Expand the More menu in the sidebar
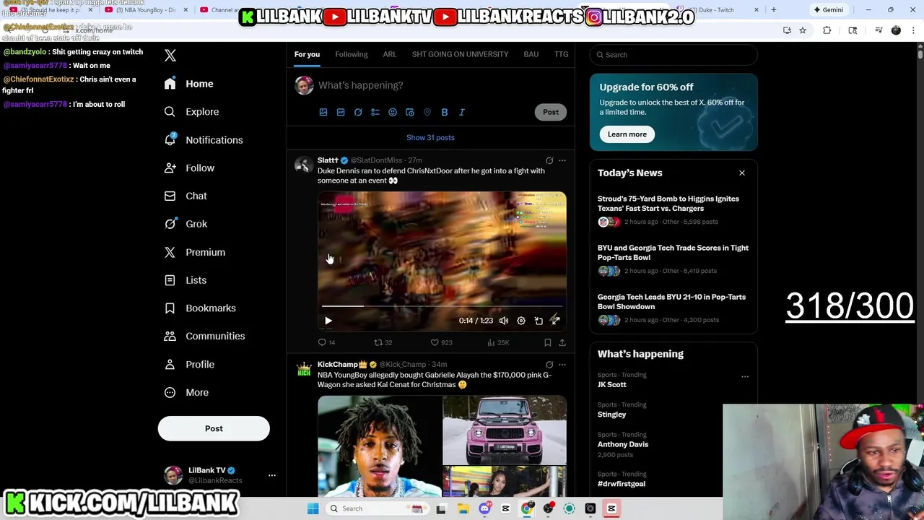 click(186, 393)
